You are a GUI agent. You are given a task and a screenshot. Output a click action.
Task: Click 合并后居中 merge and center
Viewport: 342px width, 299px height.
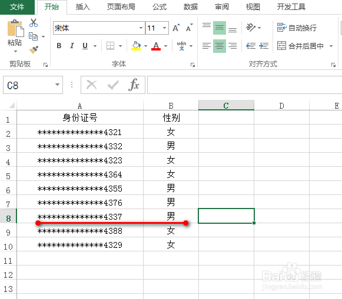pos(300,46)
